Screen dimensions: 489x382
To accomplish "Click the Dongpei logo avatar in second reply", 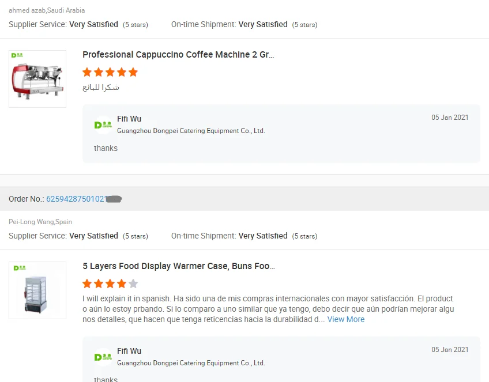I will [x=103, y=357].
